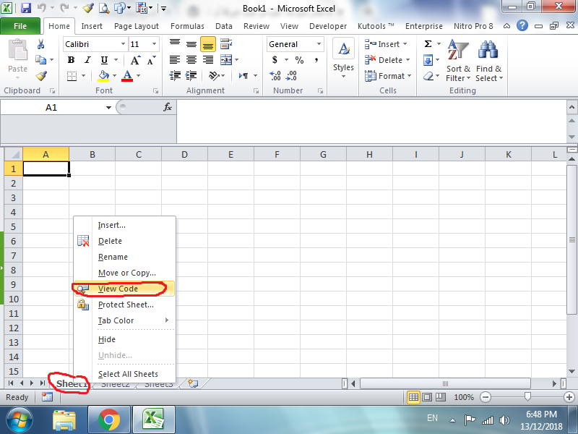Viewport: 578px width, 434px height.
Task: Click the Insert Function fx icon
Action: click(x=168, y=107)
